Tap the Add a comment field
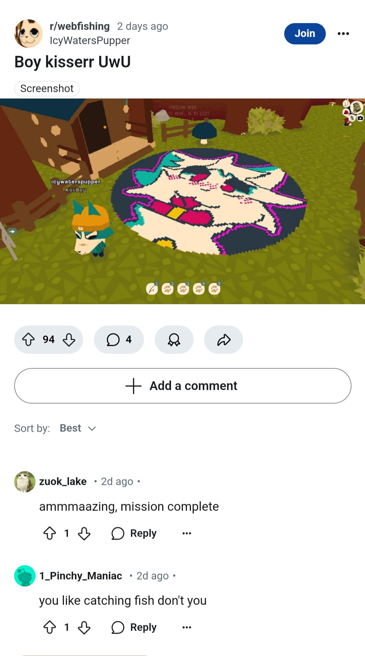Viewport: 365px width, 656px height. click(182, 386)
